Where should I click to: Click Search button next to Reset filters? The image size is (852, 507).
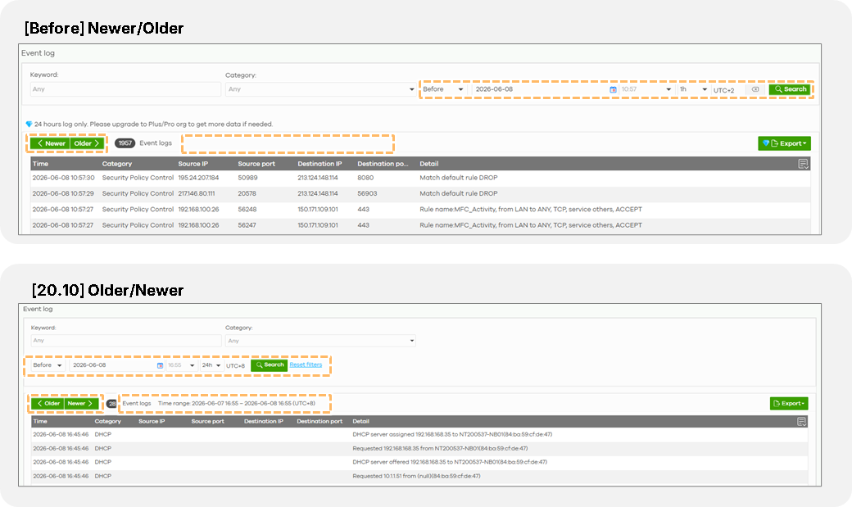(x=269, y=365)
